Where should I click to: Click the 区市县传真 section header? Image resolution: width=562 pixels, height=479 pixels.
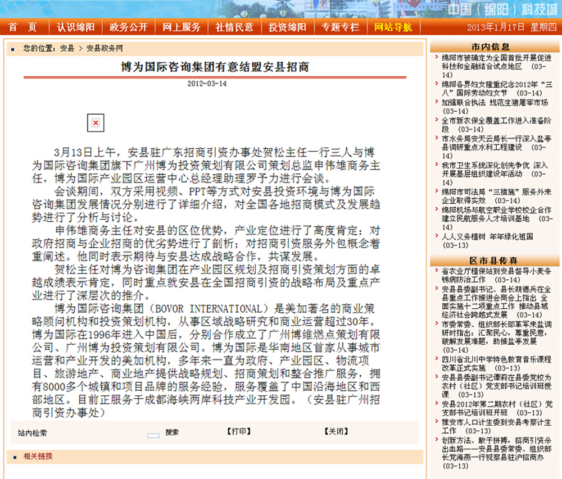click(x=493, y=261)
